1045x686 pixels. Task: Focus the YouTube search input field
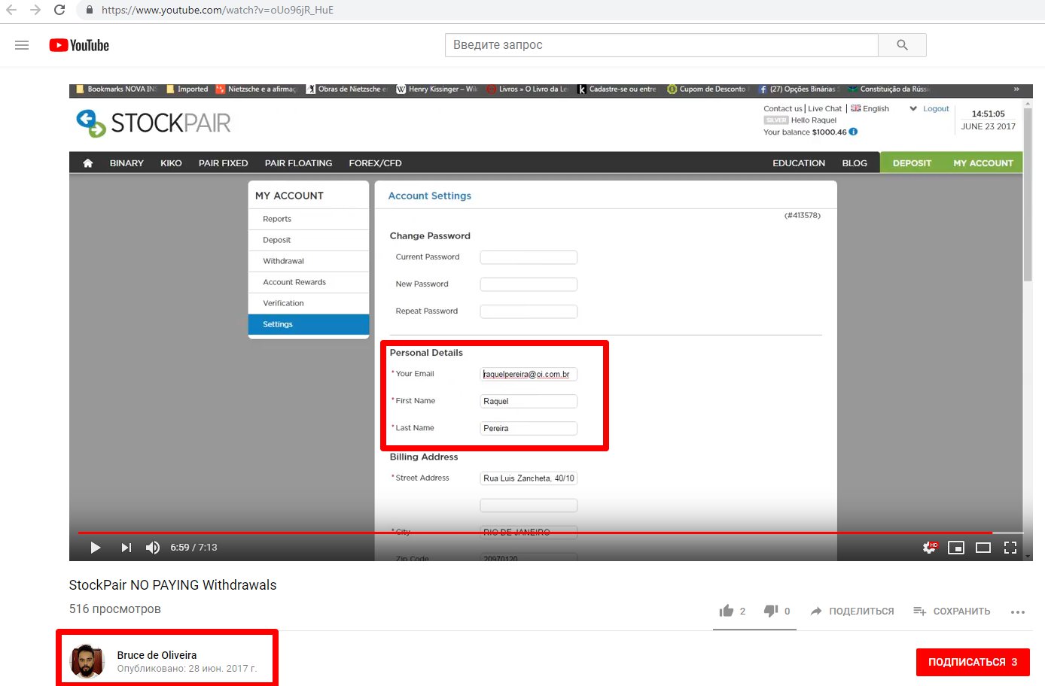pyautogui.click(x=662, y=45)
